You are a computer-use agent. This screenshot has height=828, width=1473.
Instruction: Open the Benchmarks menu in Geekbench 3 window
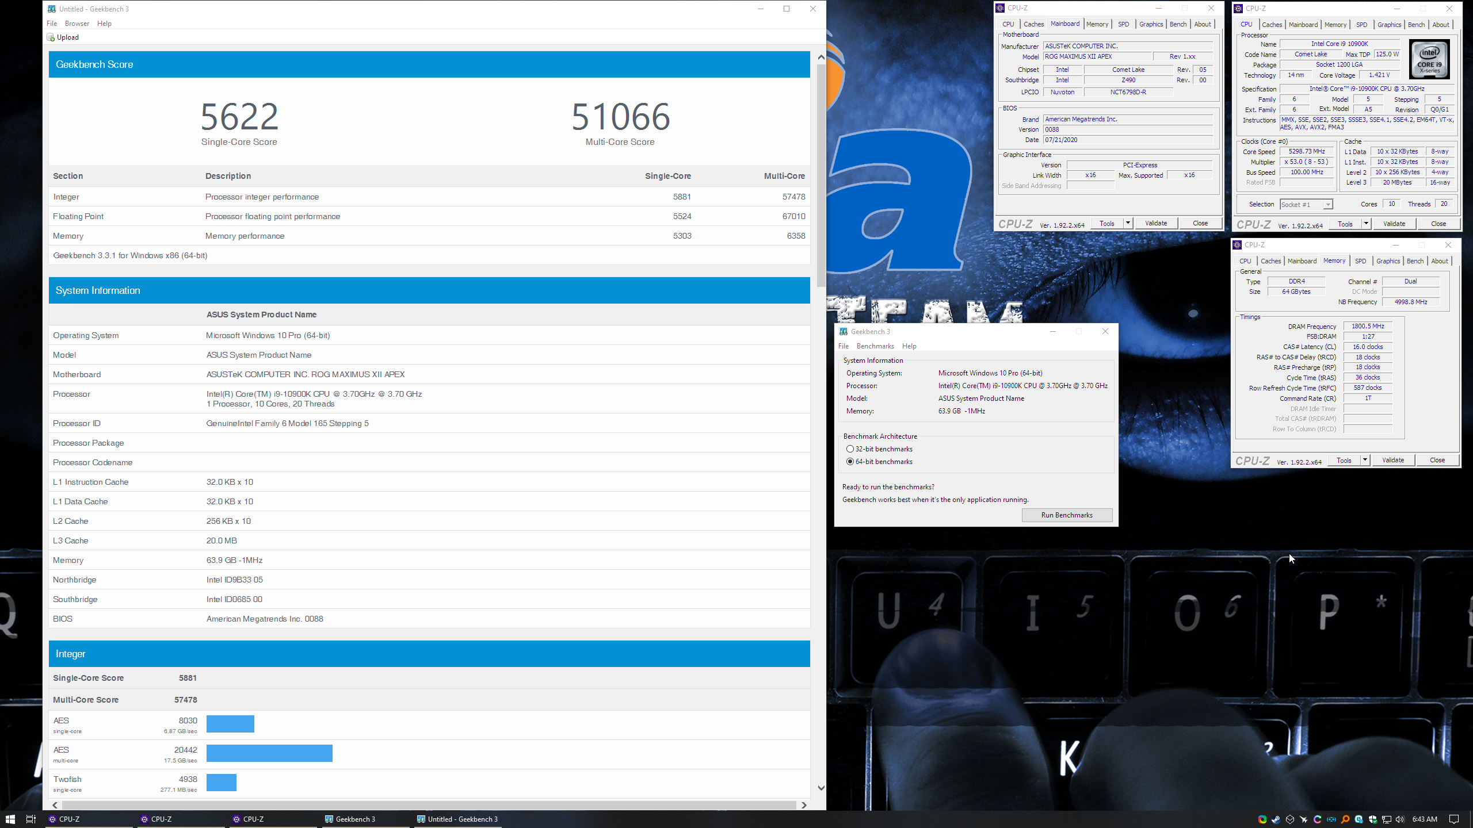[x=875, y=346]
